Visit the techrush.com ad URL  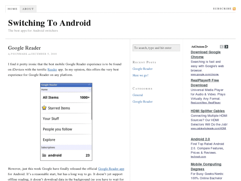(198, 157)
